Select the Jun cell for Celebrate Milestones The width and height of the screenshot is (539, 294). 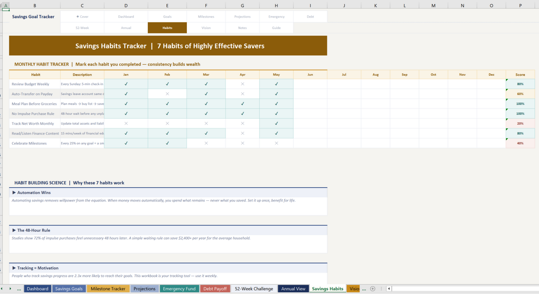coord(310,143)
